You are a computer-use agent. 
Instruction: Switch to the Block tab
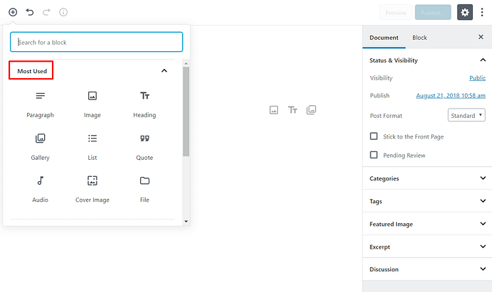click(419, 38)
